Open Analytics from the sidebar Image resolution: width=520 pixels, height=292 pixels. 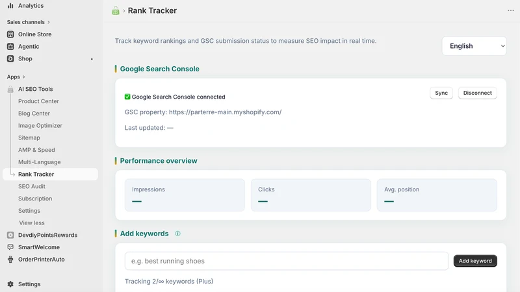pyautogui.click(x=31, y=6)
